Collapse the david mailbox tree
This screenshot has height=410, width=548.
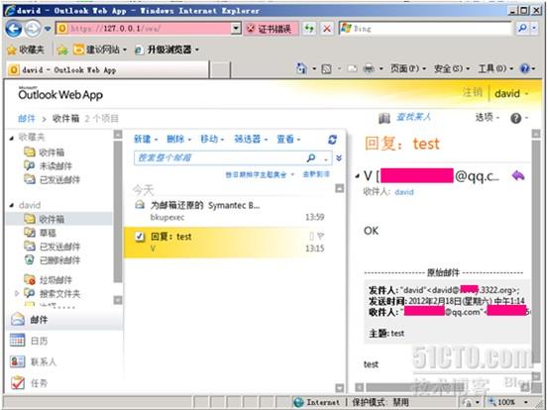pos(12,205)
